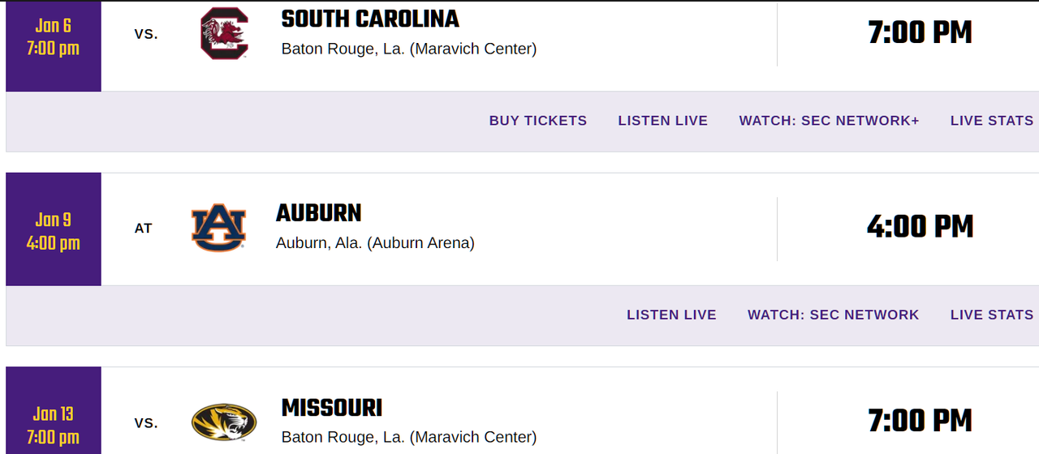
Task: Select the Jan 9 date block
Action: click(53, 231)
